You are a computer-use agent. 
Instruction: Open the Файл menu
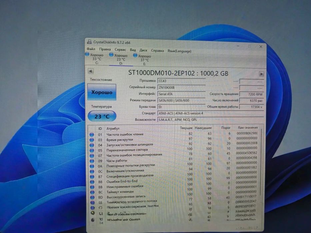coord(91,49)
